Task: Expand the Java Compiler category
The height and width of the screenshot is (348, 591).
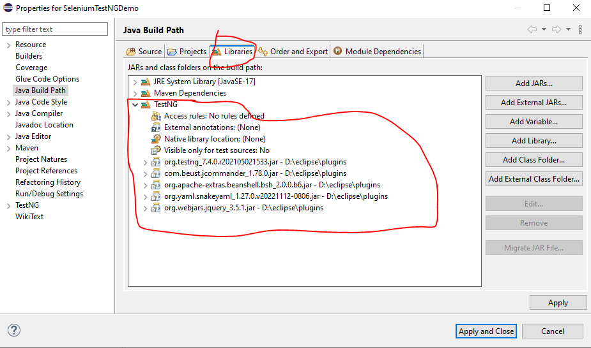Action: point(8,114)
